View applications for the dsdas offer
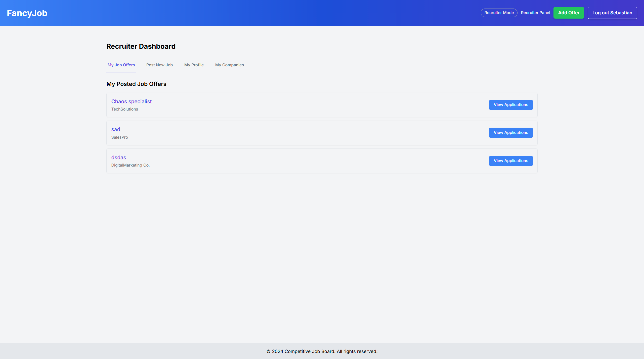 pos(511,161)
